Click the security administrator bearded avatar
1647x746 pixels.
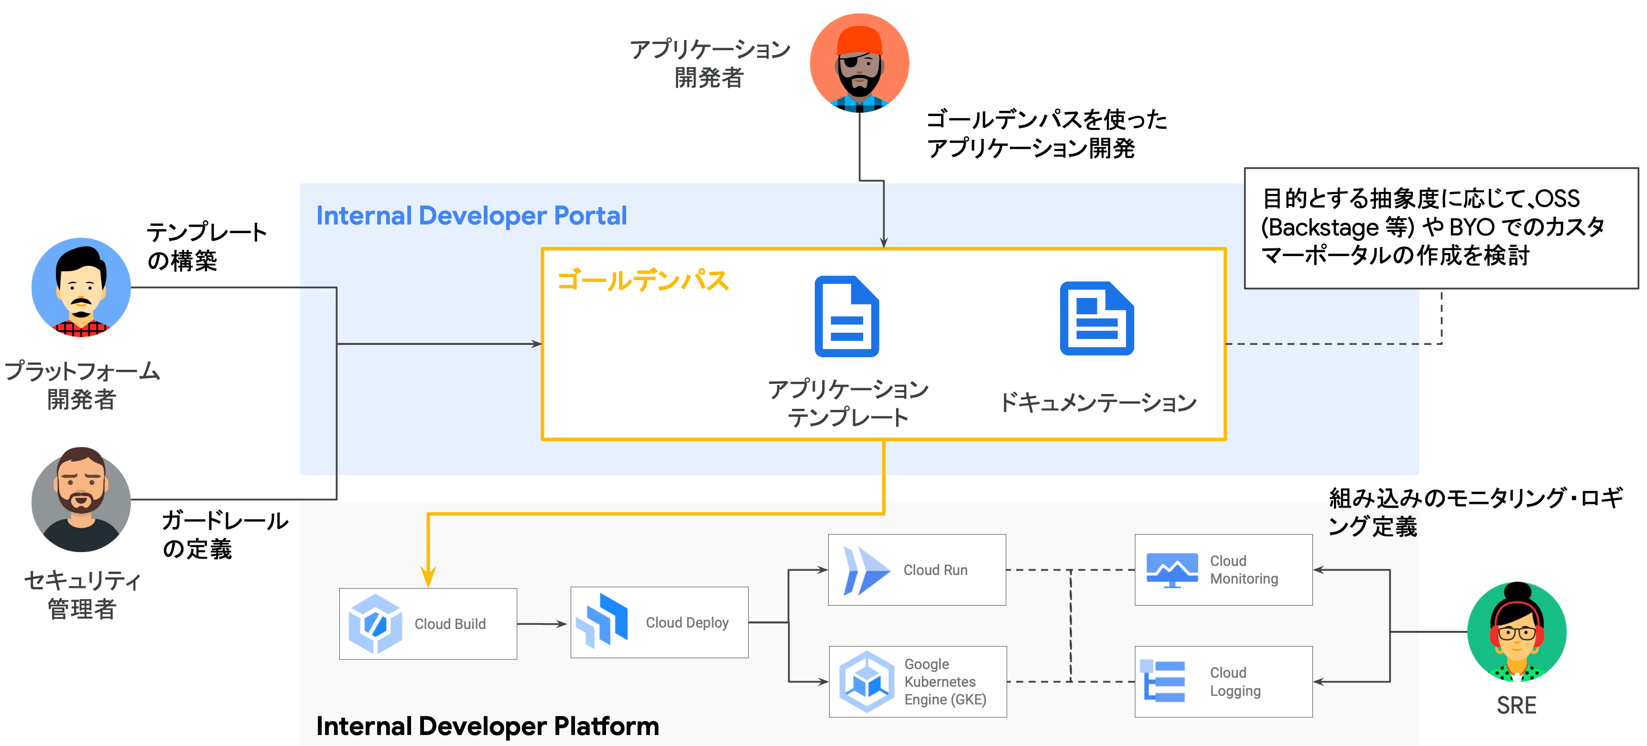pos(81,500)
